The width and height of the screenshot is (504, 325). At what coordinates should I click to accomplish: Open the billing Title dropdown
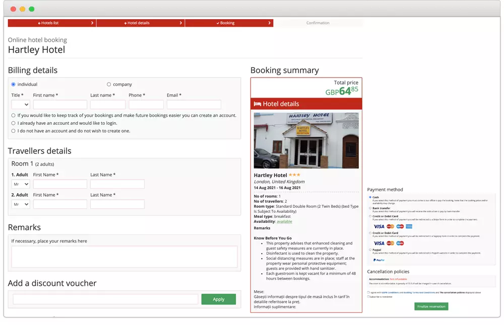[21, 105]
